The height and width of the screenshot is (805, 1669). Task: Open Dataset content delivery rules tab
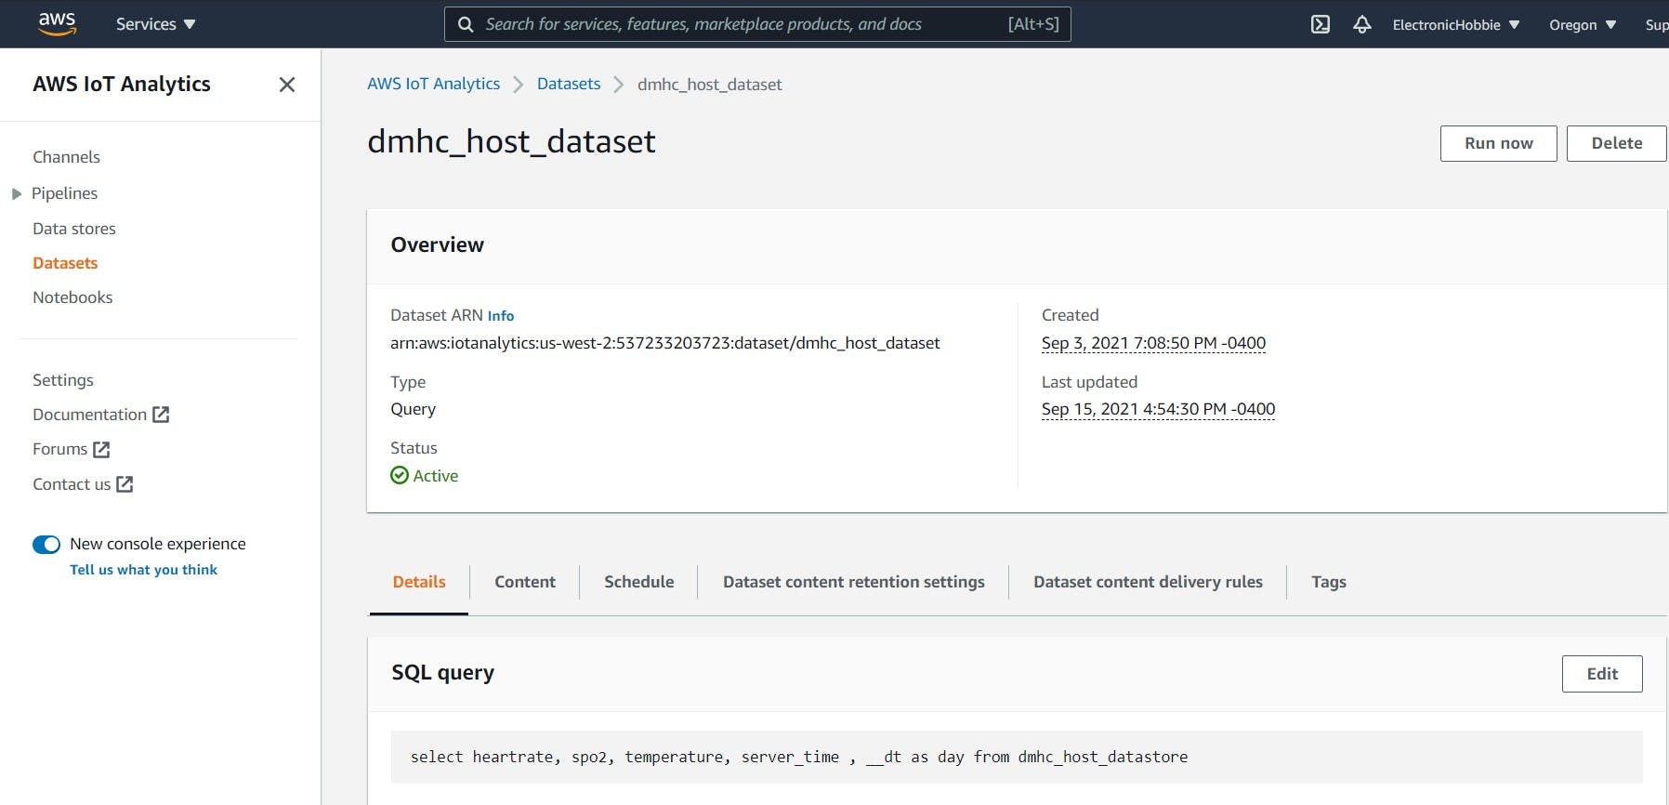click(1148, 582)
